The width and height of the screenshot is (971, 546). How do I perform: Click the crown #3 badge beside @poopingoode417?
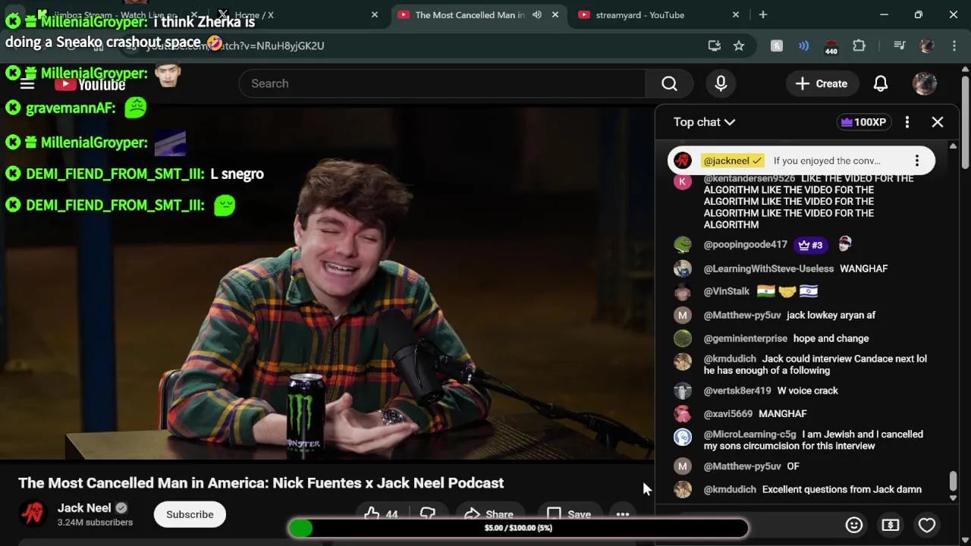point(811,245)
